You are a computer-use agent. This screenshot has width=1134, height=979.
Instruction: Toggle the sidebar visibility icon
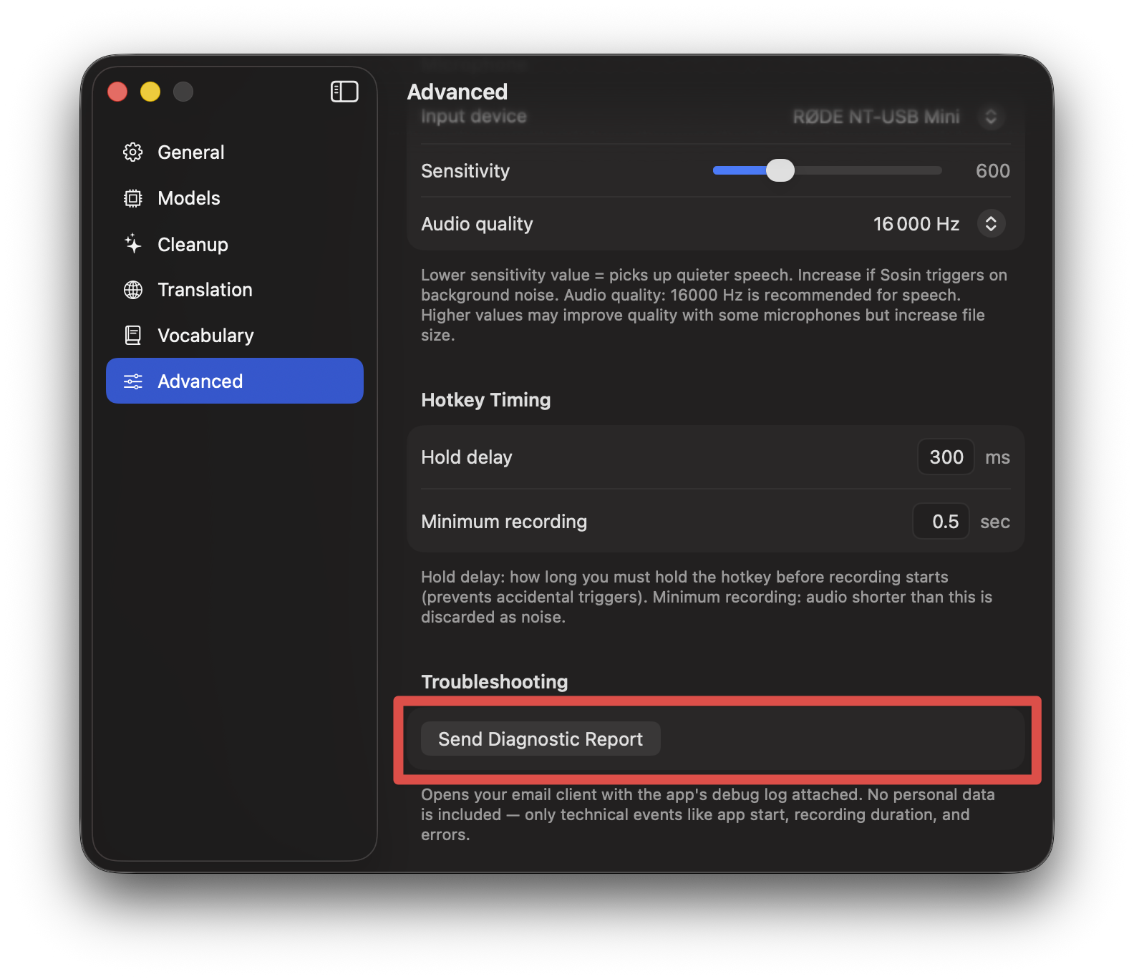(344, 92)
